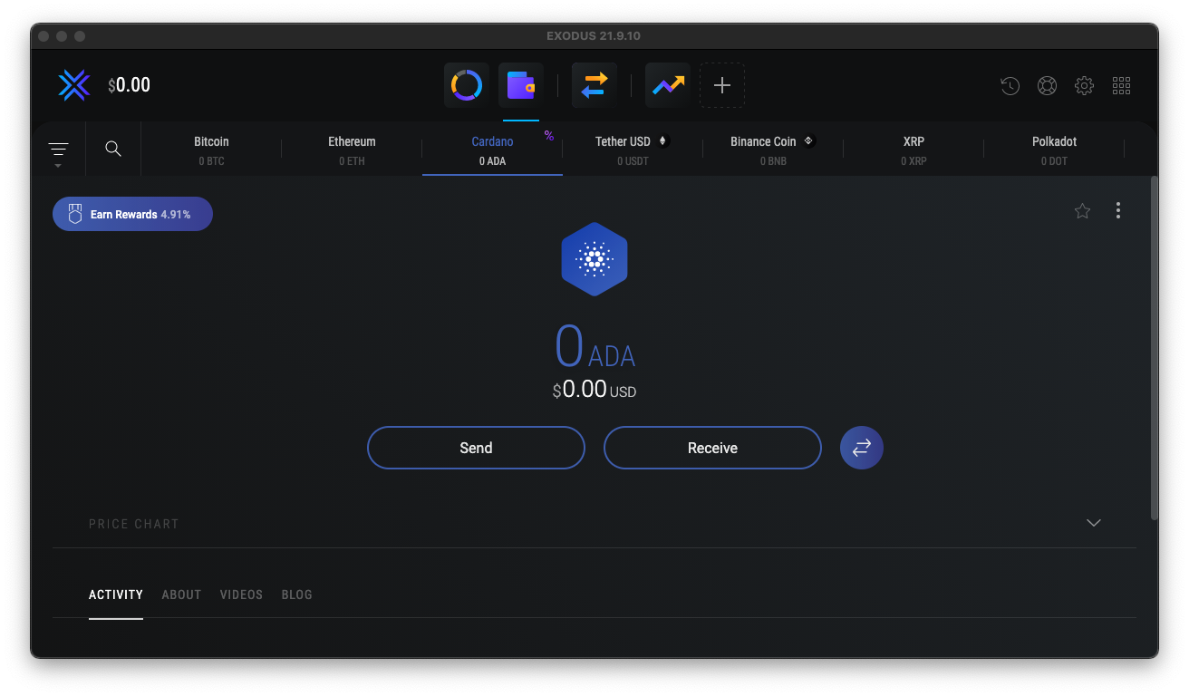
Task: Click the EXODUS 21.9.10 window title
Action: (594, 36)
